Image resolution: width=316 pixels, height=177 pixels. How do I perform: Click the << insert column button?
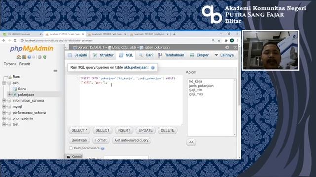(191, 142)
